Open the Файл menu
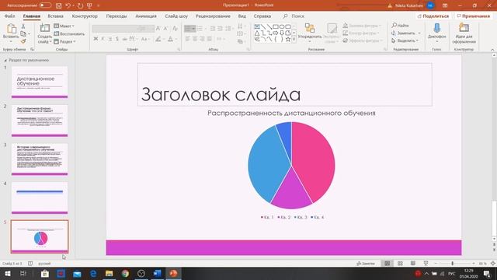The height and width of the screenshot is (280, 497). click(10, 16)
